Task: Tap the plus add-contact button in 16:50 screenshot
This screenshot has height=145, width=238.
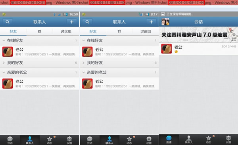Action: coord(72,22)
